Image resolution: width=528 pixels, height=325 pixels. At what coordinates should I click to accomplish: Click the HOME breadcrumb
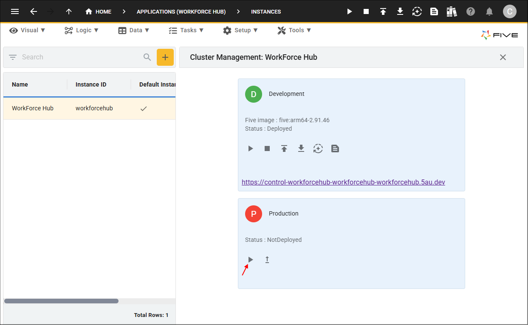click(x=99, y=11)
